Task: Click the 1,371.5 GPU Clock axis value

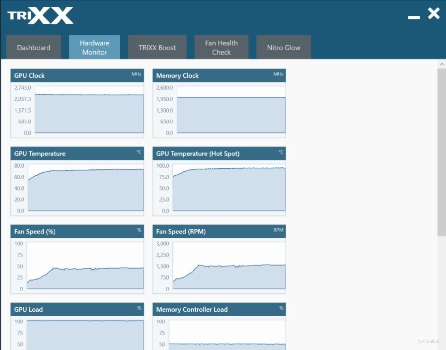Action: point(22,110)
